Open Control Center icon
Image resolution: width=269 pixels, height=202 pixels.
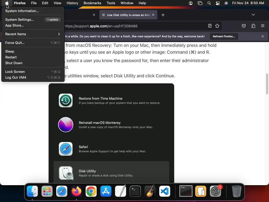click(218, 3)
